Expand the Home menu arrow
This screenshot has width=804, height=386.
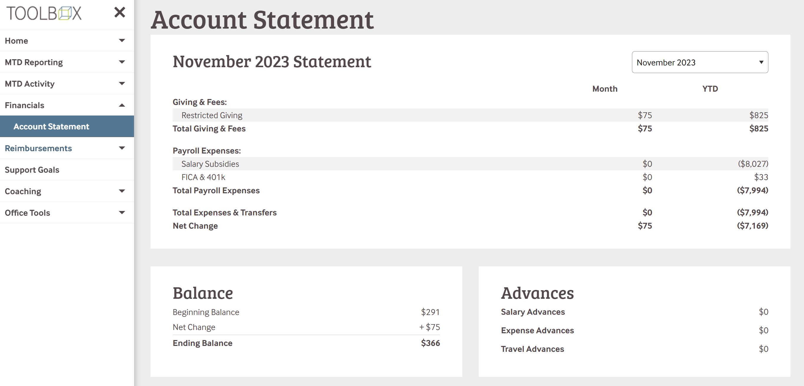(x=122, y=41)
